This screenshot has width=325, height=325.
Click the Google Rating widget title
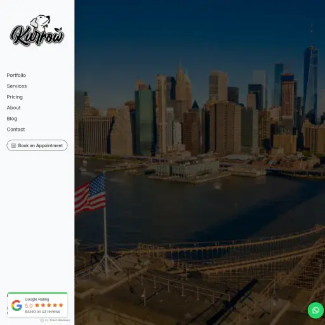point(37,299)
